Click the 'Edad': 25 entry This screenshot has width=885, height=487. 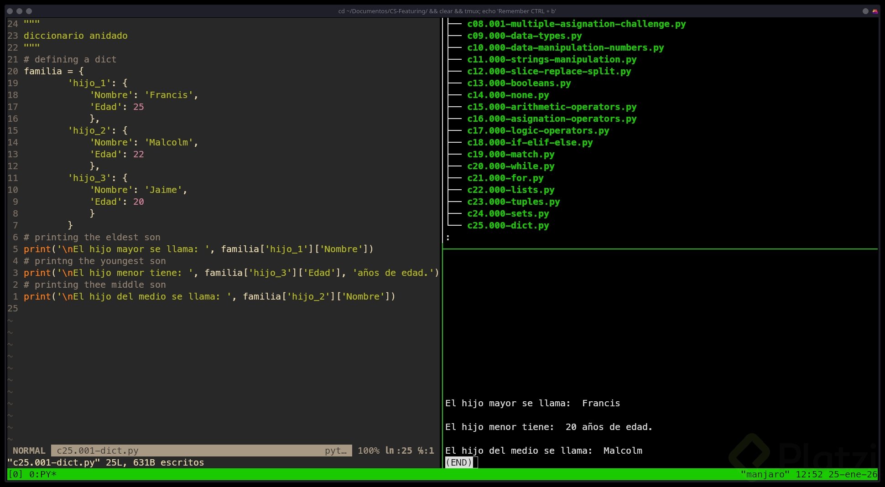click(x=117, y=107)
